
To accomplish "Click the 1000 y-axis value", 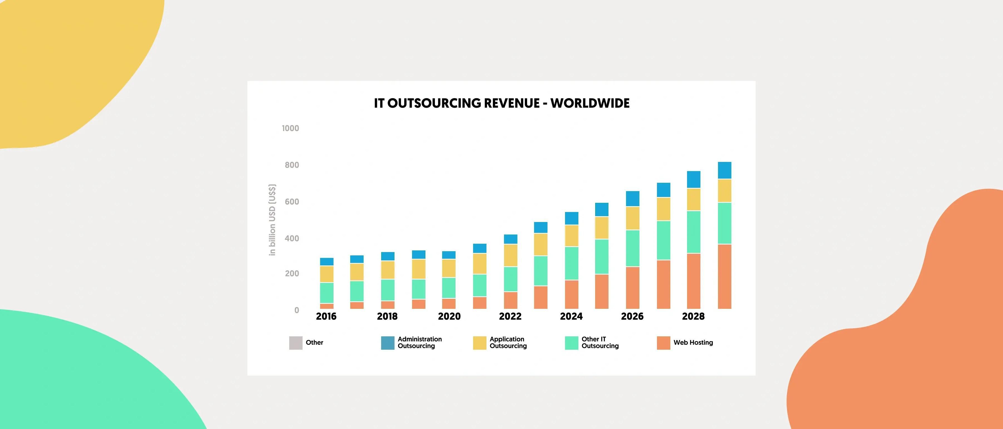I will coord(291,128).
